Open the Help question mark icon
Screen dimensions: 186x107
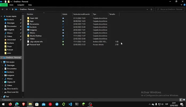[184, 5]
